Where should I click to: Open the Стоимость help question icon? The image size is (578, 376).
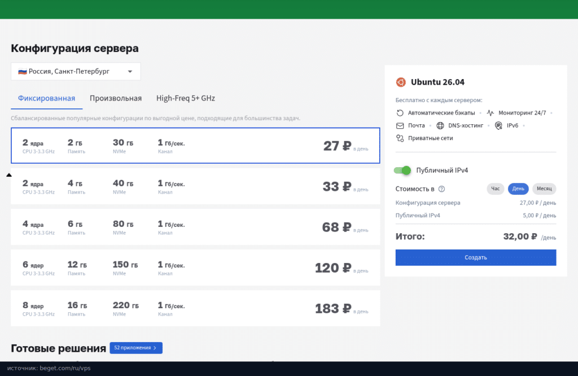coord(441,189)
